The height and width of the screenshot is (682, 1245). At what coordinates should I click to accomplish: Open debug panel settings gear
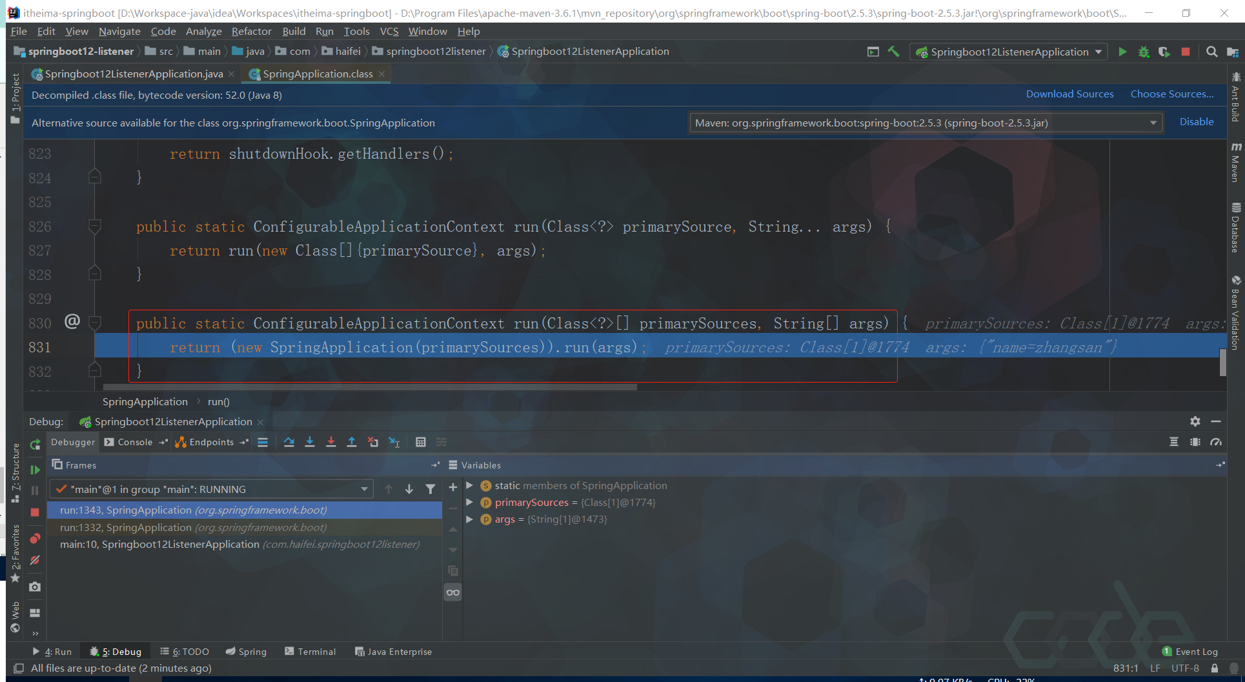(1195, 421)
